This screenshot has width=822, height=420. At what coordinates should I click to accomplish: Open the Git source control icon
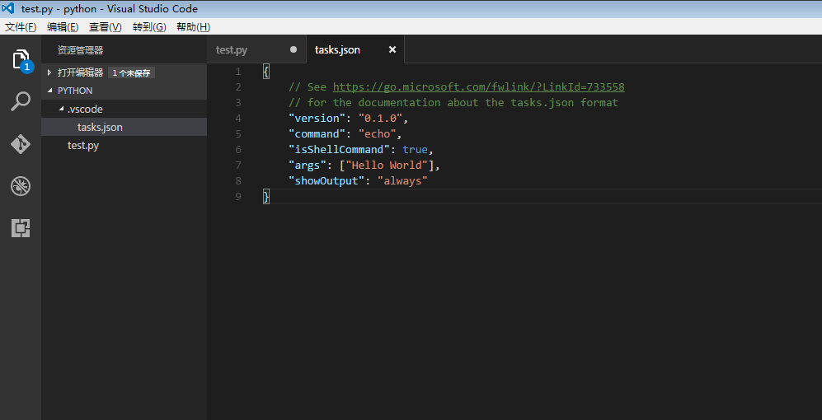(21, 143)
